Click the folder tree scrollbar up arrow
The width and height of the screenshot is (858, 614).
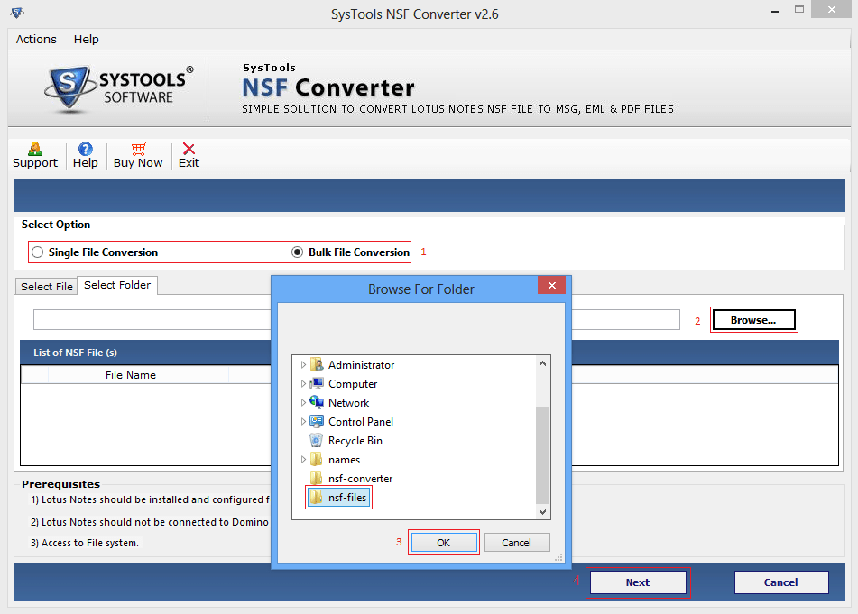tap(542, 363)
